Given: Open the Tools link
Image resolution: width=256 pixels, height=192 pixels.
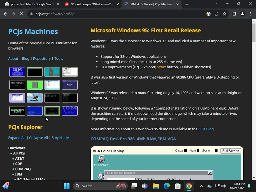Looking at the screenshot, I should pyautogui.click(x=58, y=58).
